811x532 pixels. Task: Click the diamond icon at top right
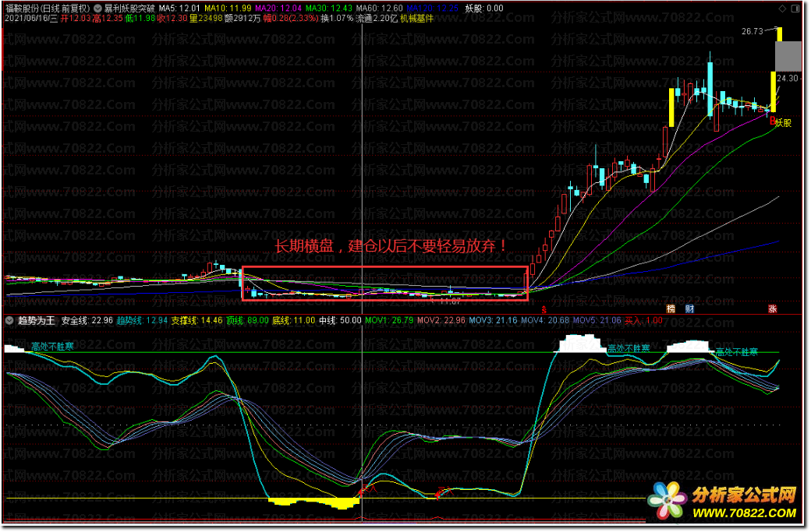pyautogui.click(x=783, y=9)
